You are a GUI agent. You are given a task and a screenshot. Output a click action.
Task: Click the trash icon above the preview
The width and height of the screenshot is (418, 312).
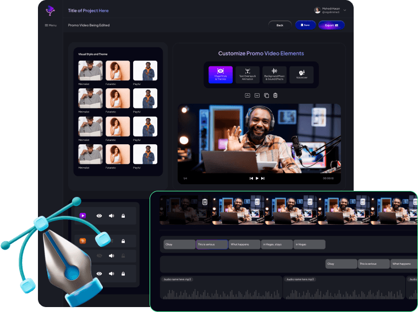pyautogui.click(x=276, y=95)
